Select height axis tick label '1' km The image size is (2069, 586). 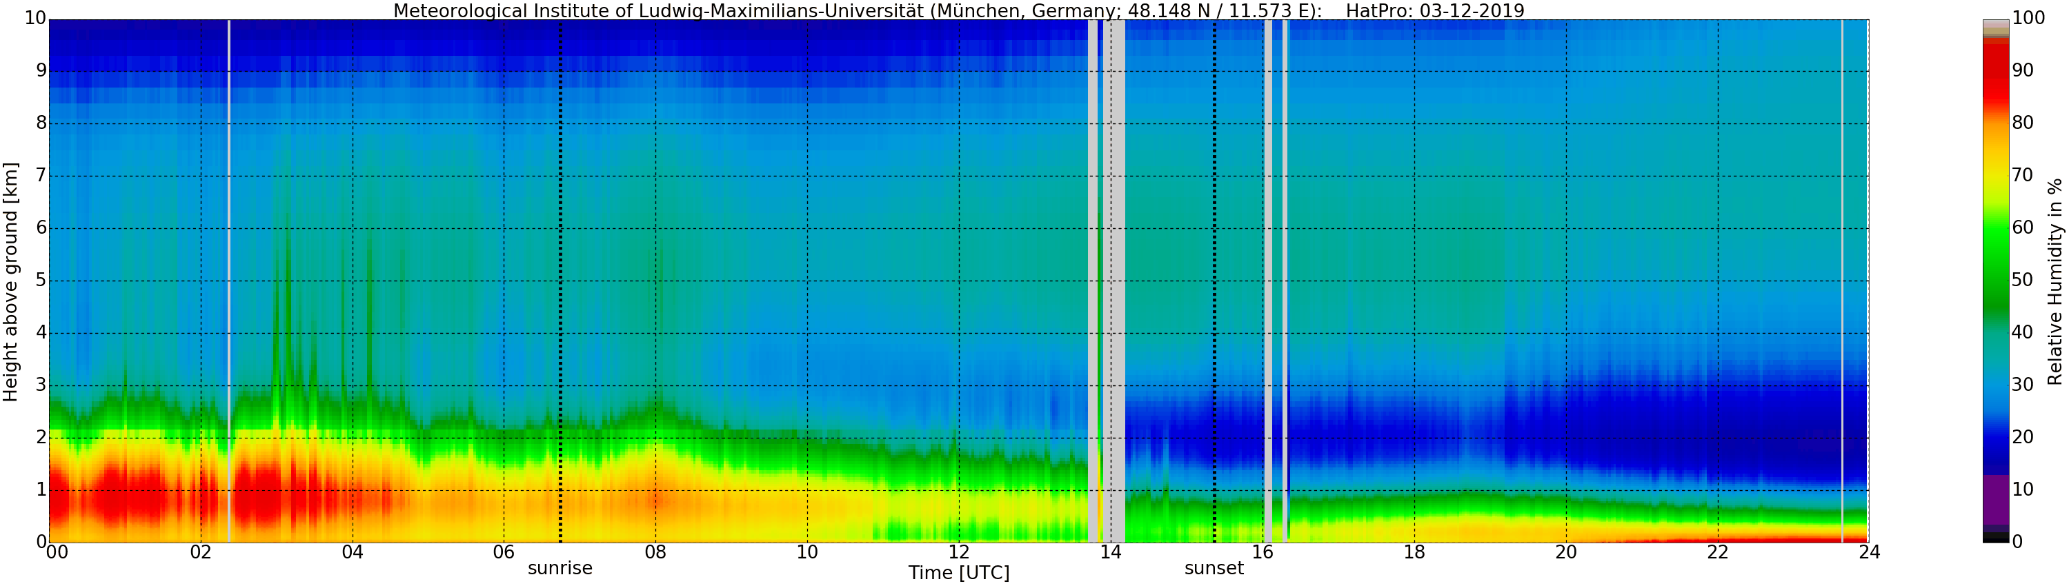[41, 489]
